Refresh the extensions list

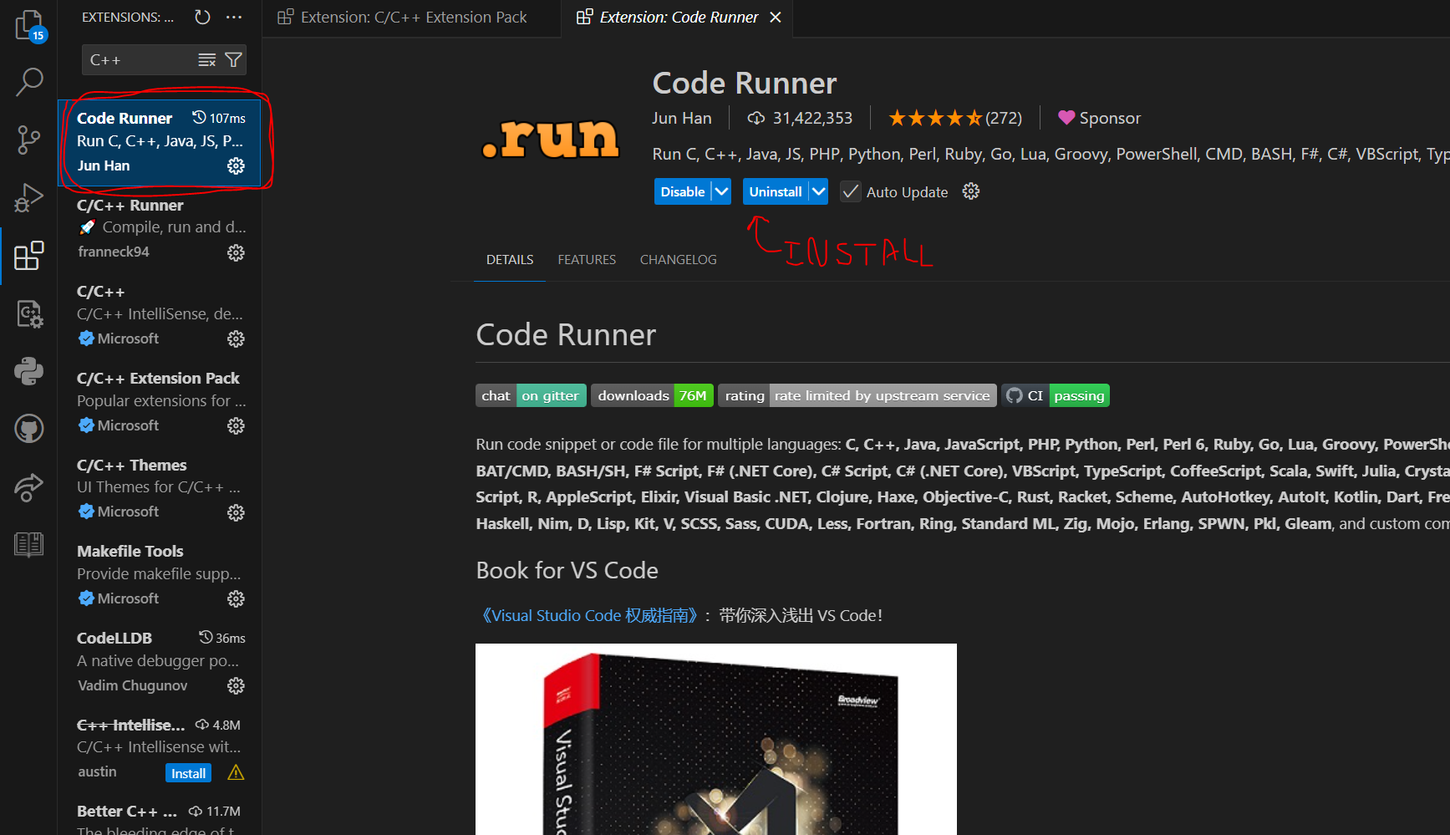(x=201, y=17)
